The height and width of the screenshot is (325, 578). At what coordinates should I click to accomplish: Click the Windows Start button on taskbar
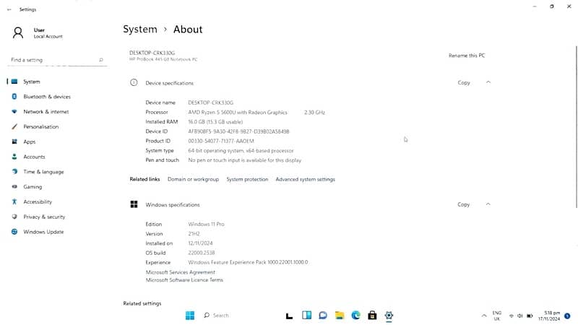[x=190, y=316]
